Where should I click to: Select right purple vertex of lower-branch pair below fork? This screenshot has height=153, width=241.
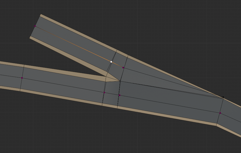[119, 95]
